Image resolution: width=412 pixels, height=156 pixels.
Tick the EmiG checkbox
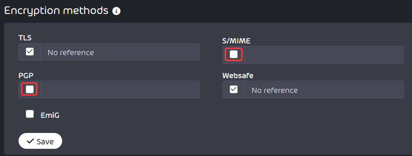30,114
